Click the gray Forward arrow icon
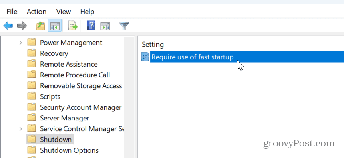344x158 pixels. click(x=22, y=26)
